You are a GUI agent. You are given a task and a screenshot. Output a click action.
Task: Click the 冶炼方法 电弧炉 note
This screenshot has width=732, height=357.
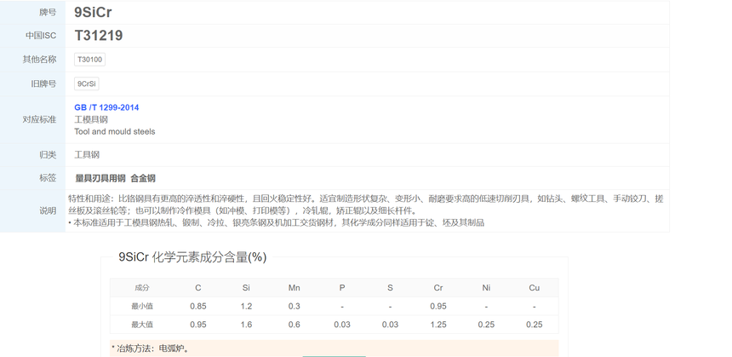tap(150, 348)
